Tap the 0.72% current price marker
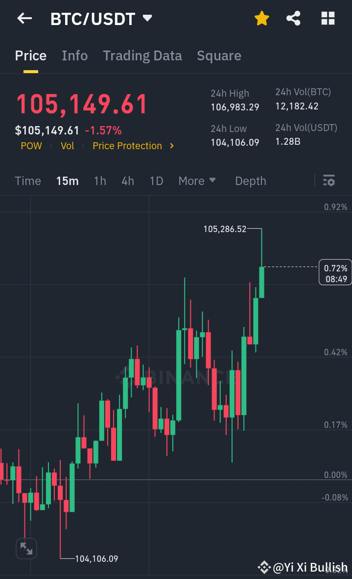This screenshot has width=352, height=579. (x=335, y=272)
